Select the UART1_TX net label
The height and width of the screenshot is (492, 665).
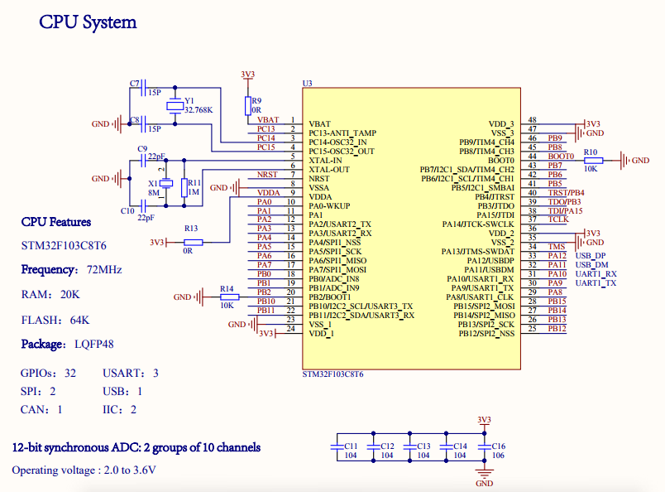[596, 283]
